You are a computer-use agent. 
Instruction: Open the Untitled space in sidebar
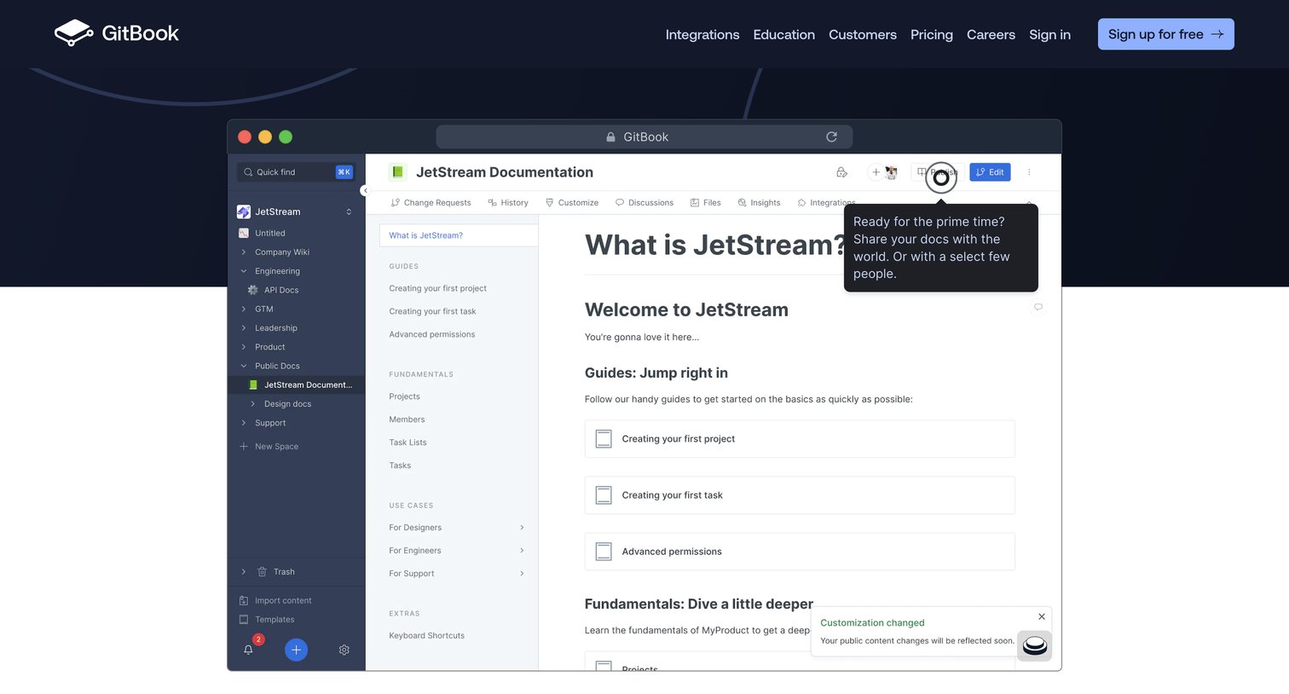[x=269, y=233]
